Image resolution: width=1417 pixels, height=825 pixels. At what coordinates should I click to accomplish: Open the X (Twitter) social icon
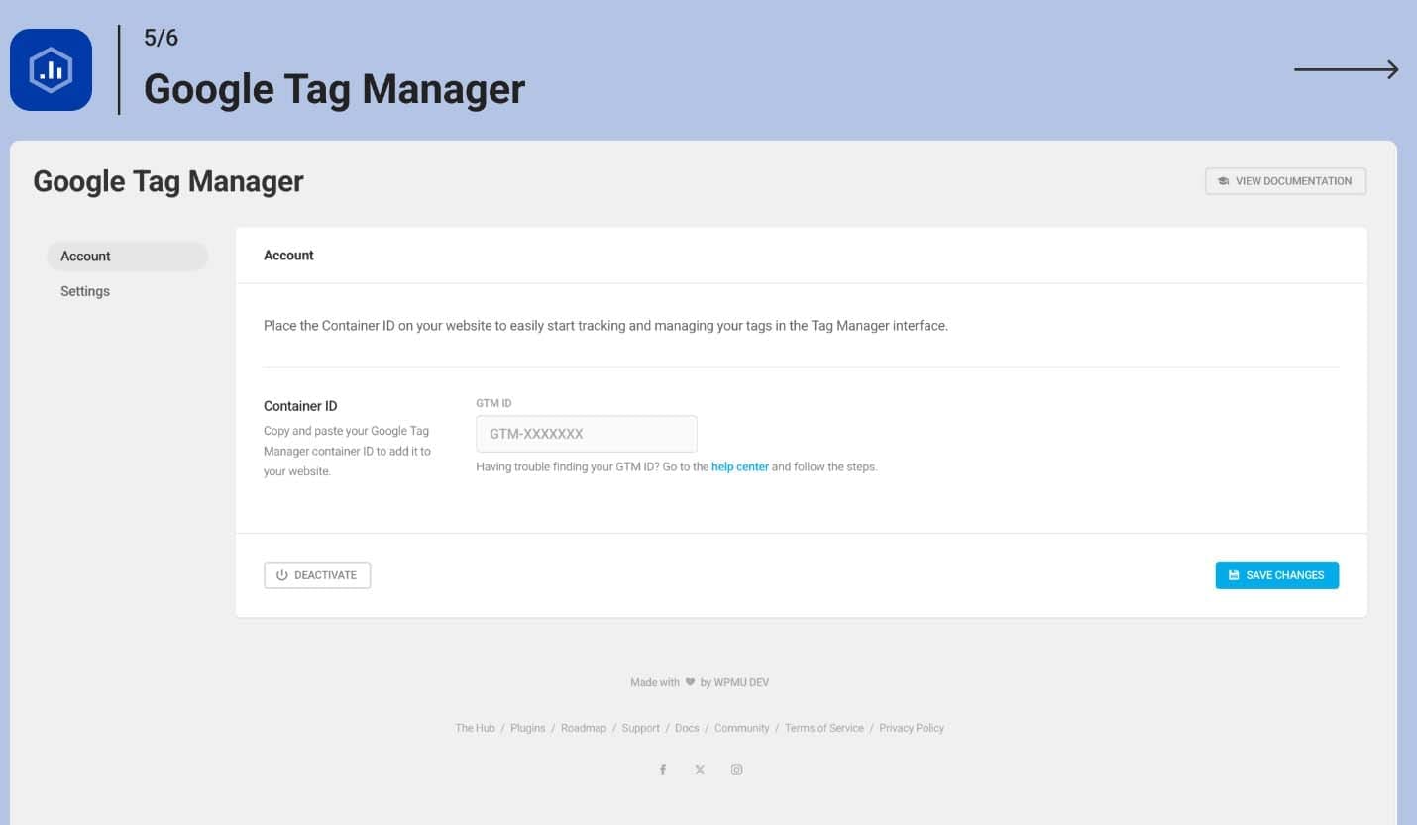click(700, 770)
